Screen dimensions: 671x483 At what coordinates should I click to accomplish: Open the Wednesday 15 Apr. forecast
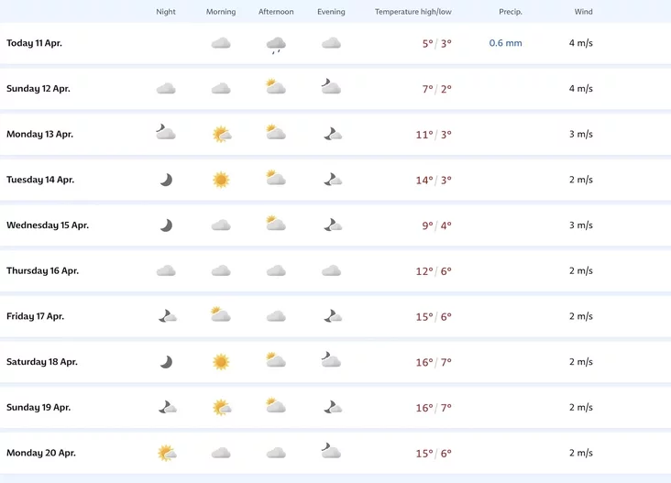point(48,225)
